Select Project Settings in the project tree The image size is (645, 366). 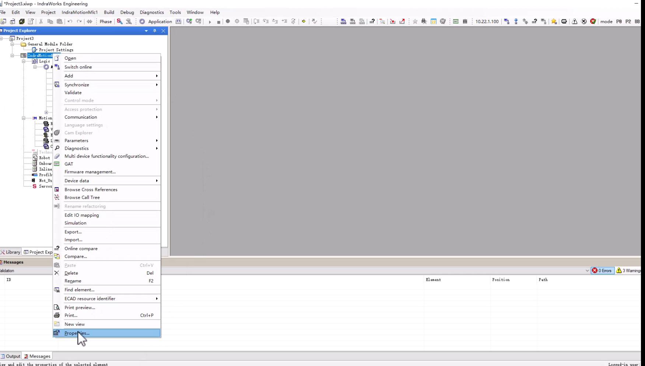click(x=56, y=50)
